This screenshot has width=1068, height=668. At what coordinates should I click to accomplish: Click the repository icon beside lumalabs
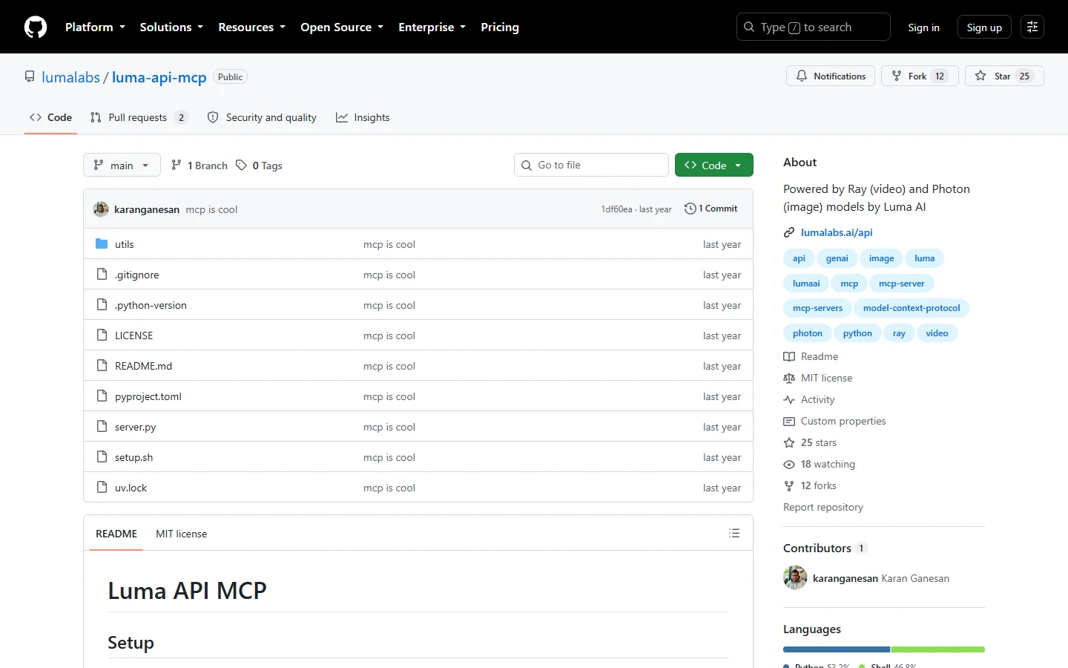click(x=30, y=76)
